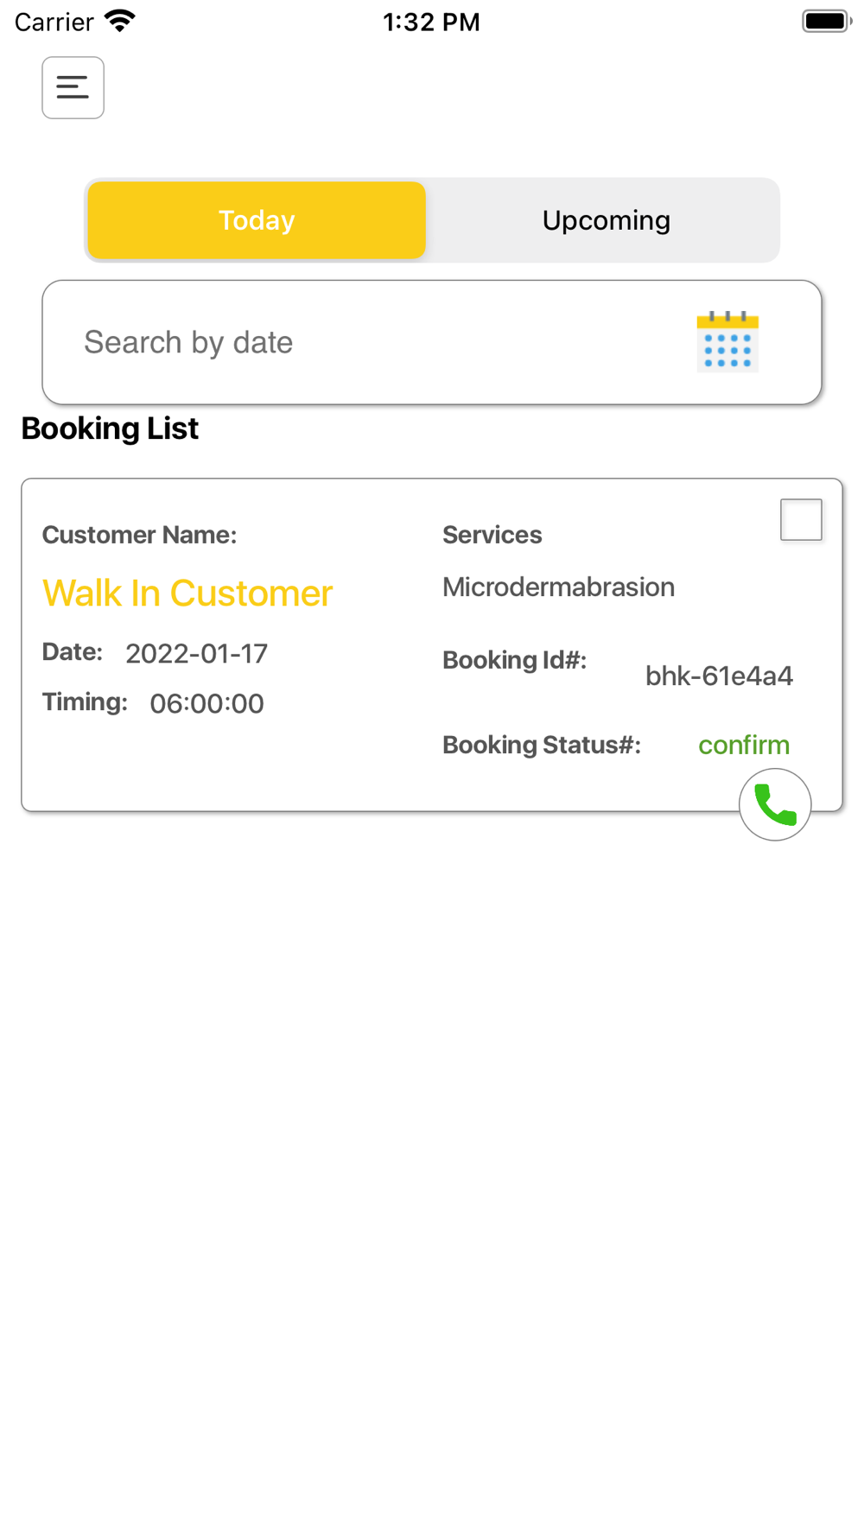Check the booking selection checkbox
Image resolution: width=864 pixels, height=1536 pixels.
click(x=801, y=519)
